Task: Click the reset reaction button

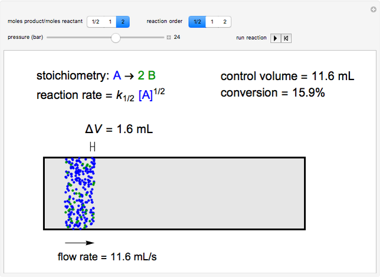Action: click(286, 38)
